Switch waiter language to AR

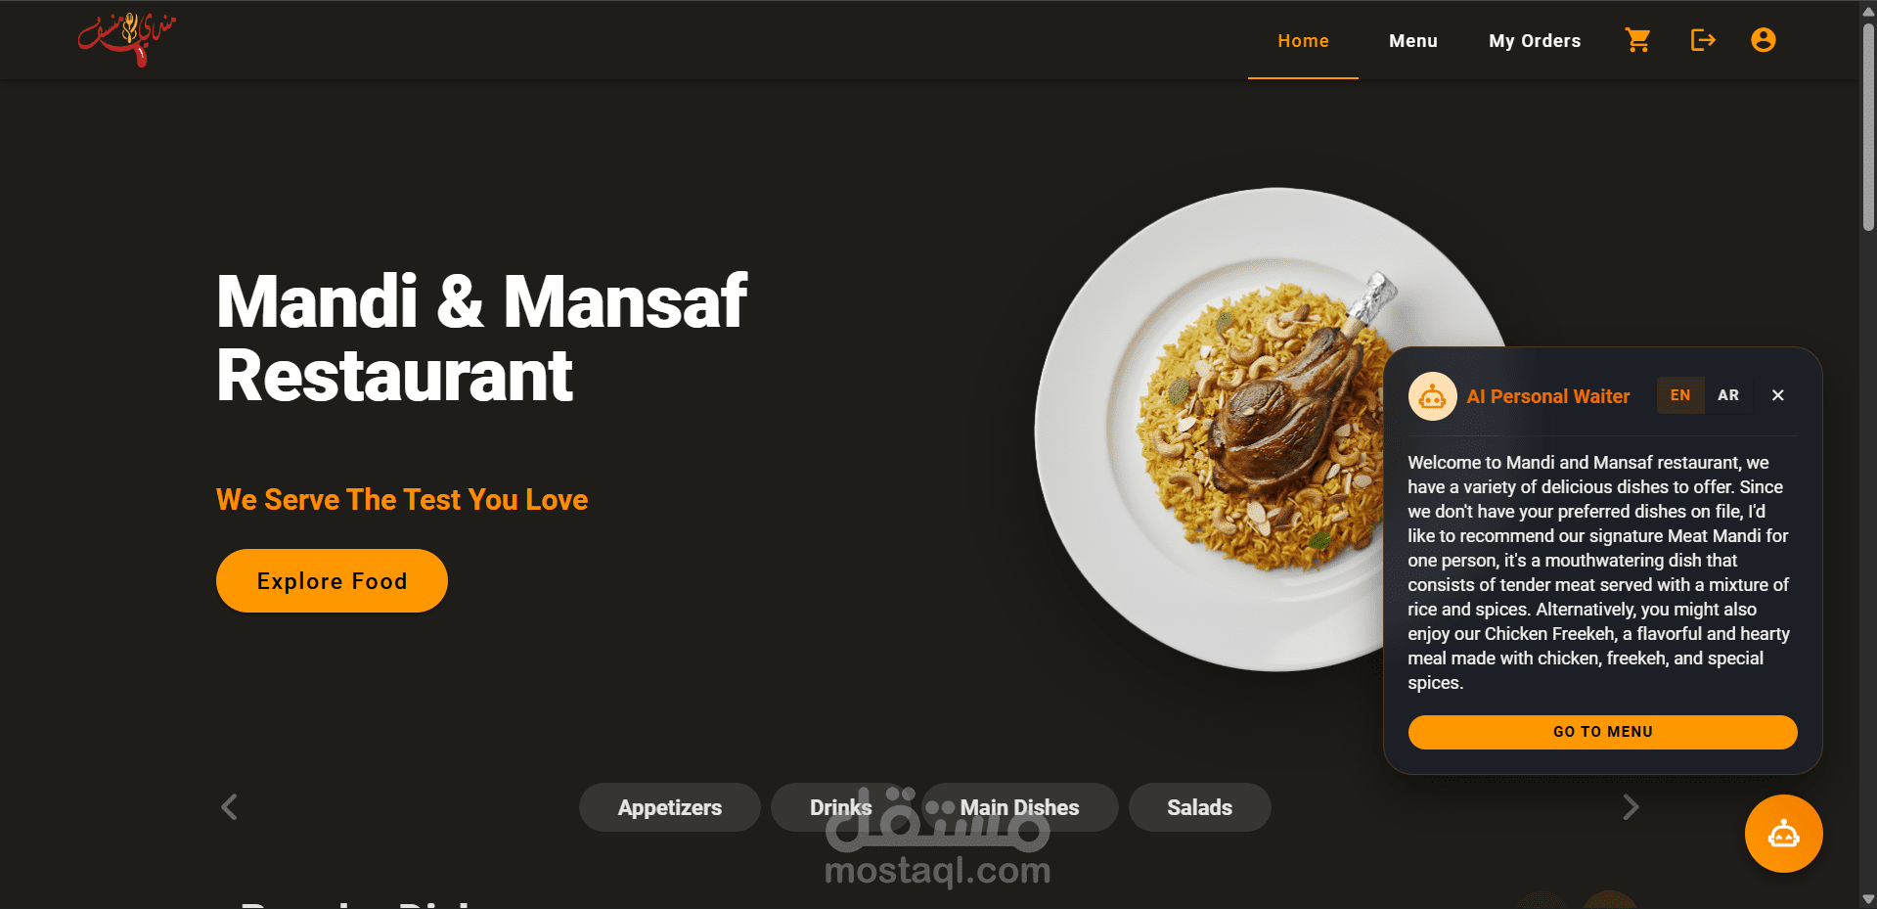[1728, 395]
